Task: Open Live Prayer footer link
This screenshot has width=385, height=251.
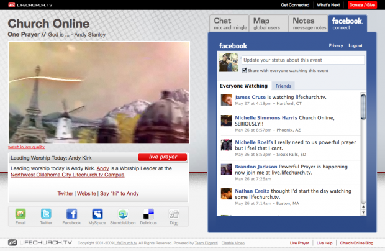Action: click(299, 243)
